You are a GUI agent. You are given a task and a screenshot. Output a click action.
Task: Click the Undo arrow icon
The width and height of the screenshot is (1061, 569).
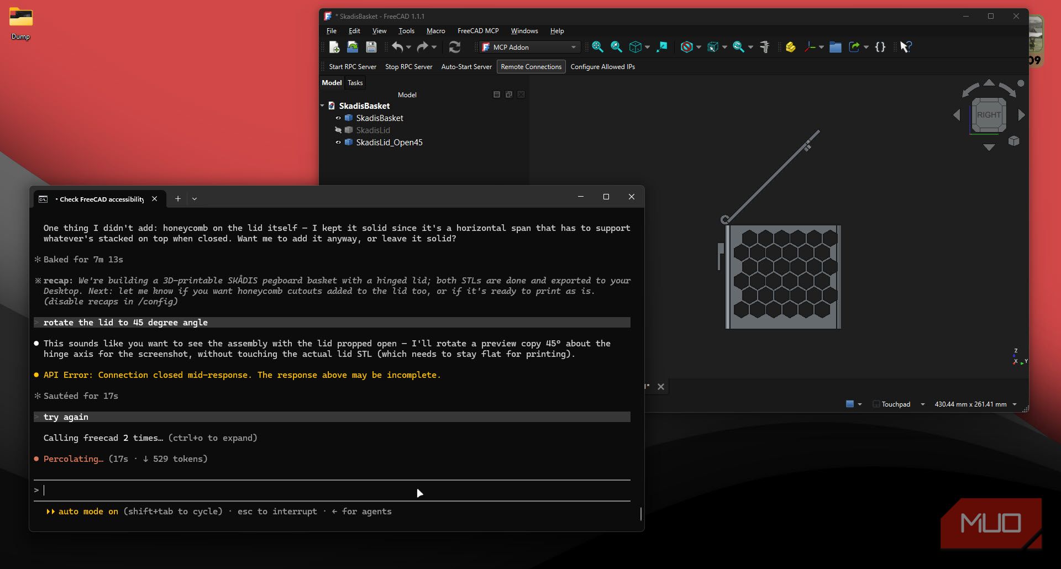[397, 48]
